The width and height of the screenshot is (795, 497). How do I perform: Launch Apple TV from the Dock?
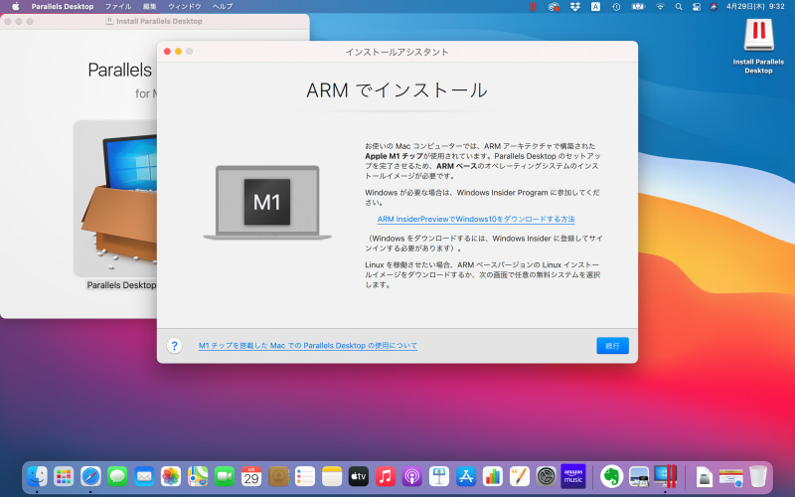[359, 476]
